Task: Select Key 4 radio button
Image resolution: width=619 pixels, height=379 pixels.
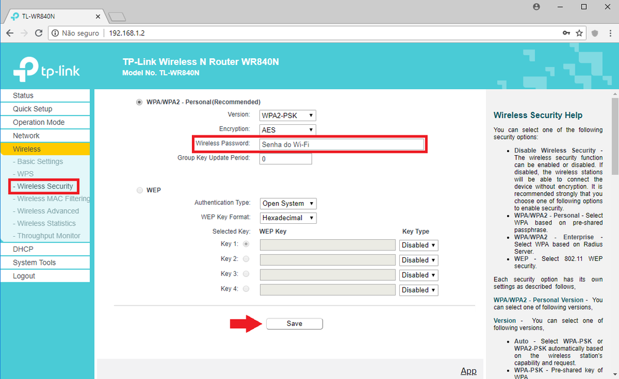Action: (x=246, y=289)
